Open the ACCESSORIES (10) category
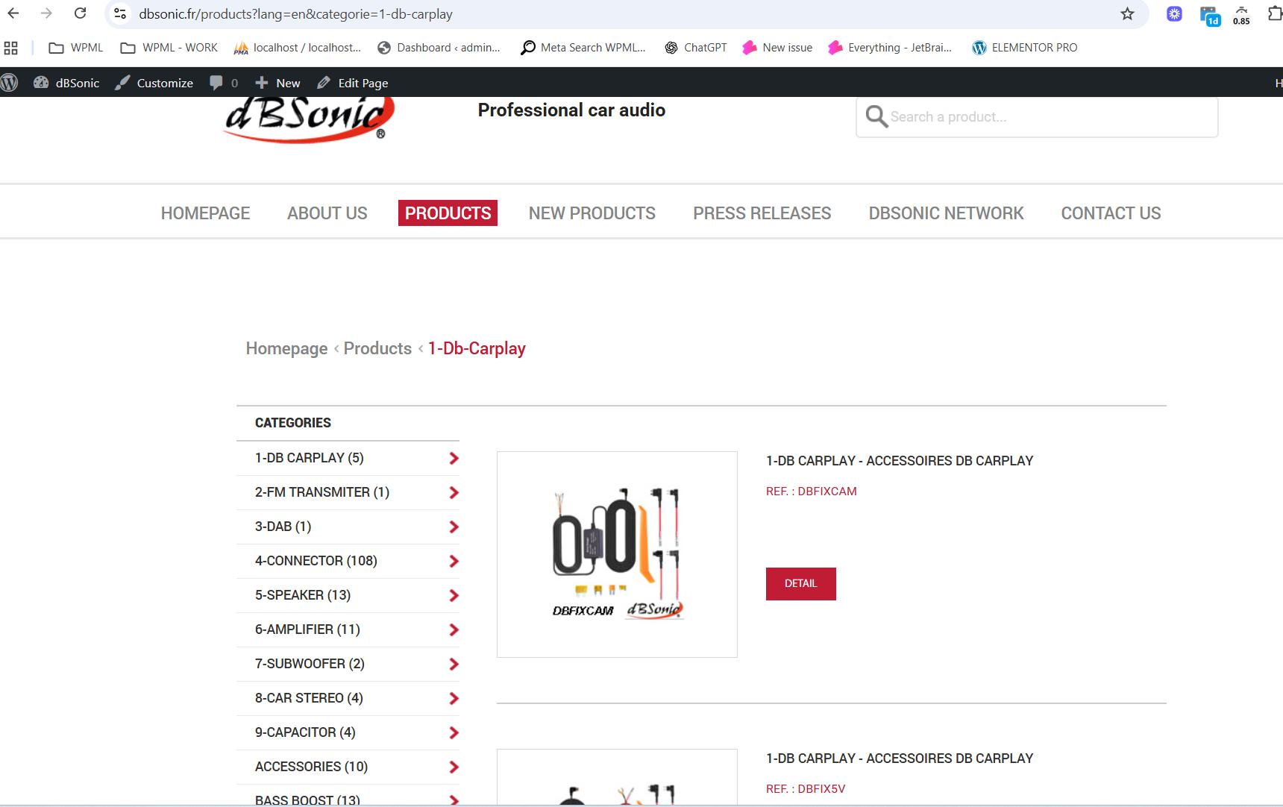 tap(311, 767)
